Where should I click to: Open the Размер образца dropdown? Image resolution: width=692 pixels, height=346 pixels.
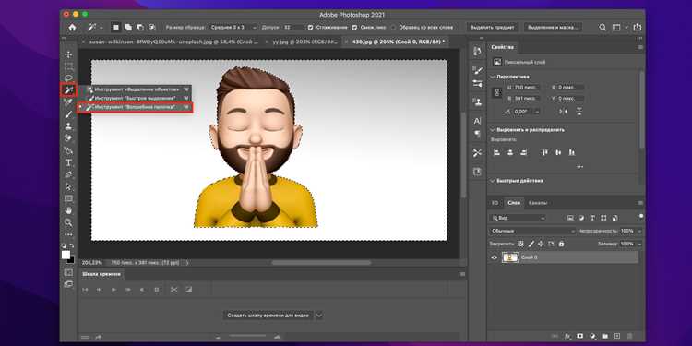point(233,28)
